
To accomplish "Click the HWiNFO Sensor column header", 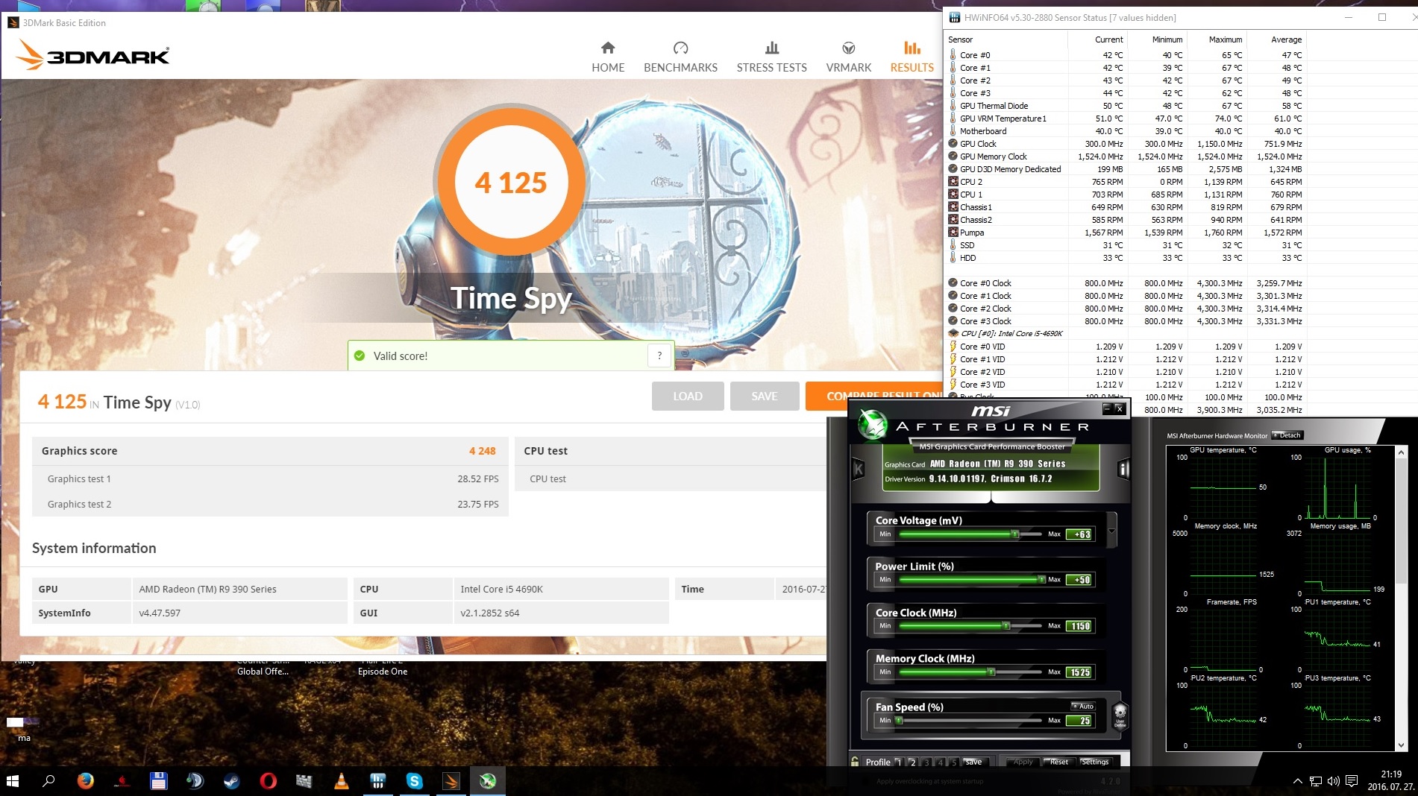I will (x=960, y=40).
